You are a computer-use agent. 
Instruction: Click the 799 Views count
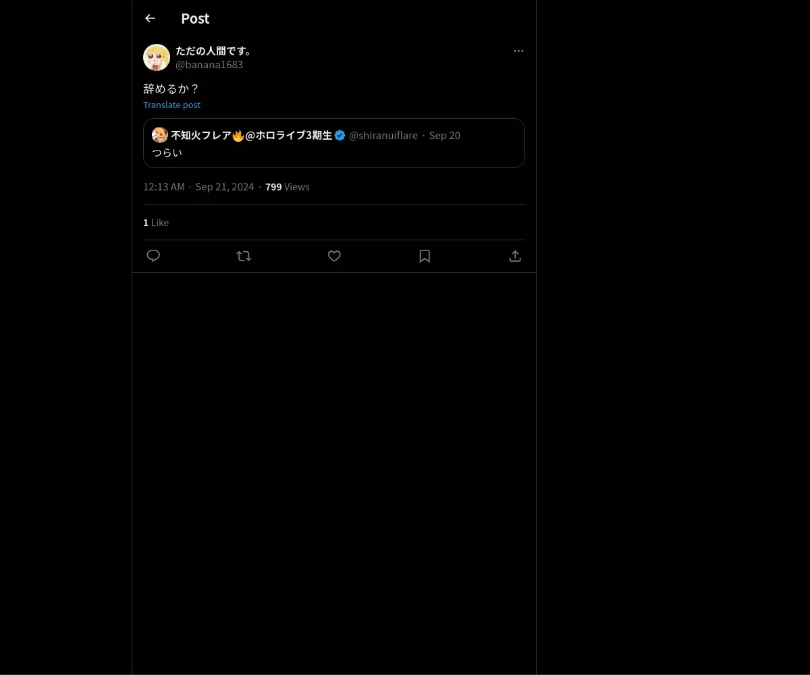click(287, 187)
